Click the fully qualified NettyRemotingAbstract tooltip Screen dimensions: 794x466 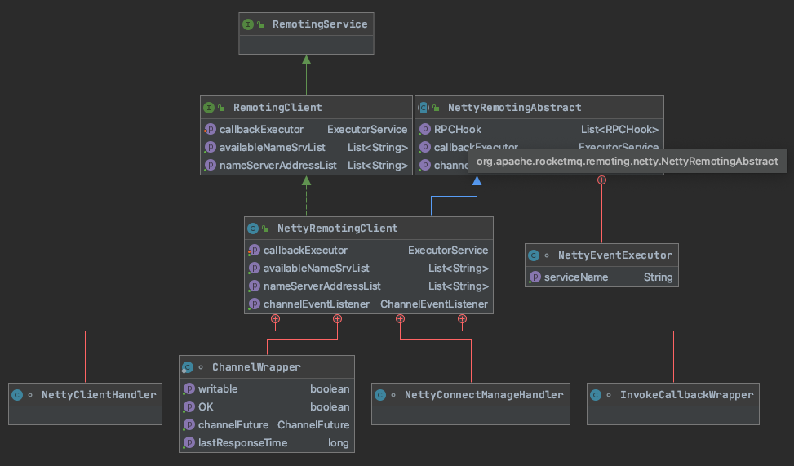[x=628, y=161]
